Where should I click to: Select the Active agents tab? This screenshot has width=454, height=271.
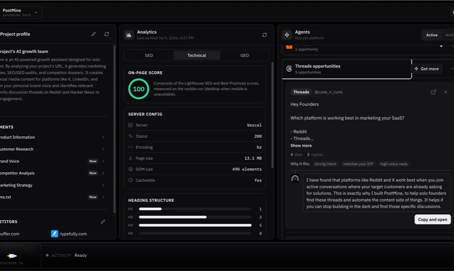click(431, 35)
